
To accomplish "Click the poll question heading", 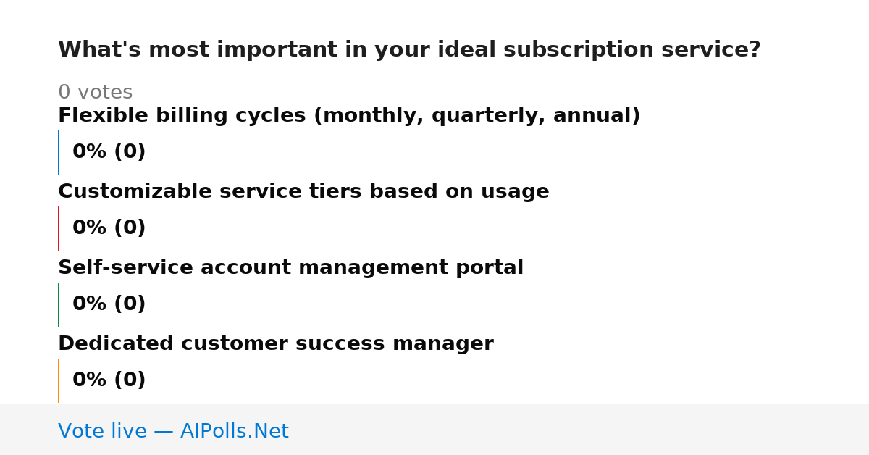I will 409,50.
